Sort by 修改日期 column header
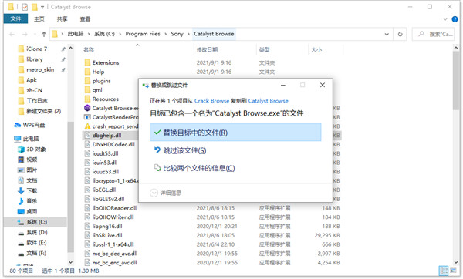Image resolution: width=463 pixels, height=279 pixels. (x=208, y=49)
